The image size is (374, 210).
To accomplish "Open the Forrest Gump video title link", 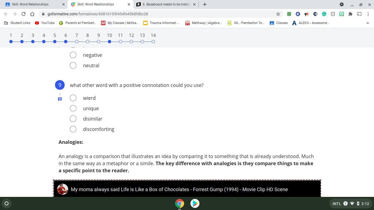I will click(179, 189).
